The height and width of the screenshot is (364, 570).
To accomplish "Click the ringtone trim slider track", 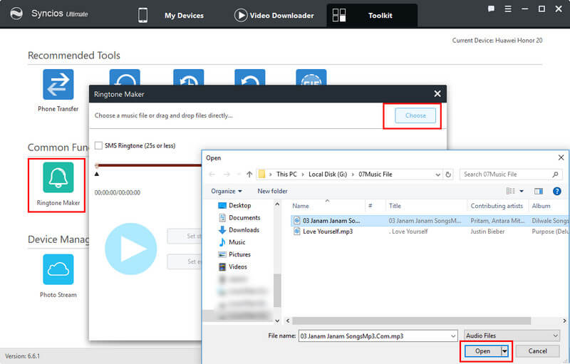I will point(149,166).
